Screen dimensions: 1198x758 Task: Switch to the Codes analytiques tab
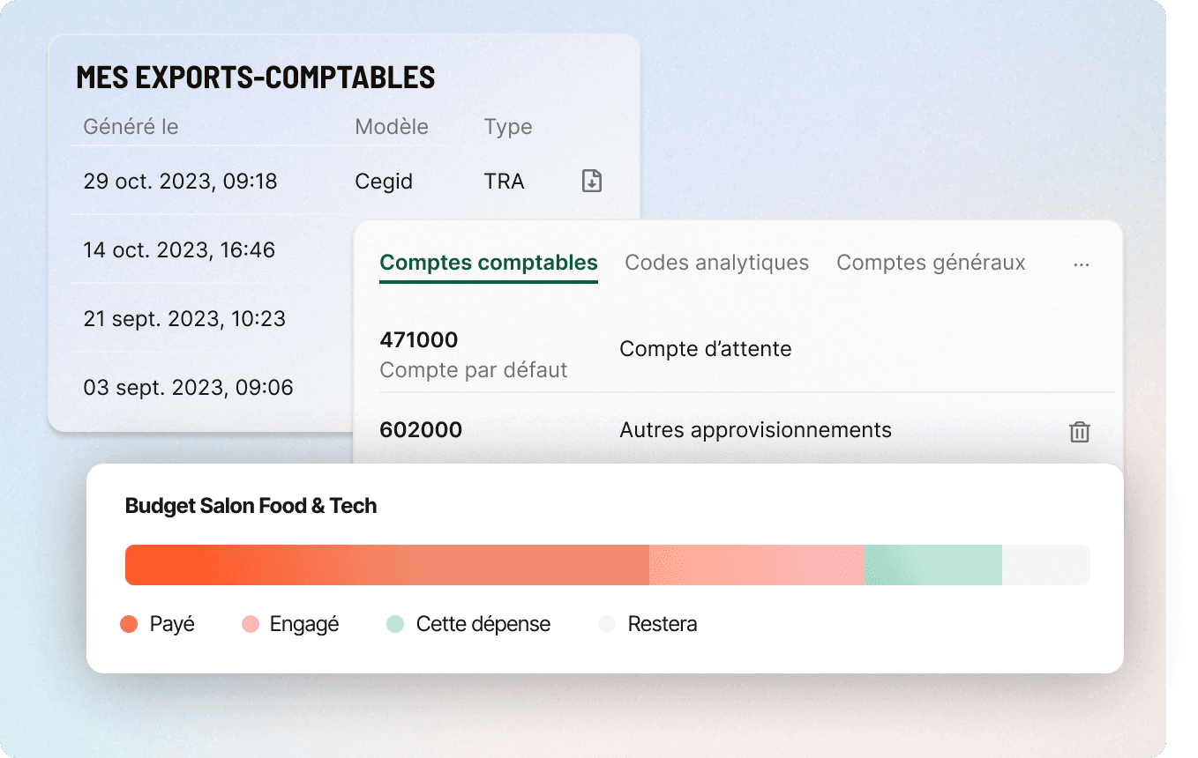point(716,262)
